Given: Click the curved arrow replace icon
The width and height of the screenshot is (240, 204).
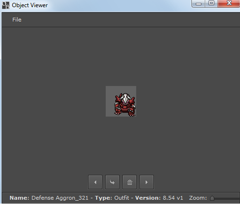Looking at the screenshot, I should pyautogui.click(x=112, y=182).
